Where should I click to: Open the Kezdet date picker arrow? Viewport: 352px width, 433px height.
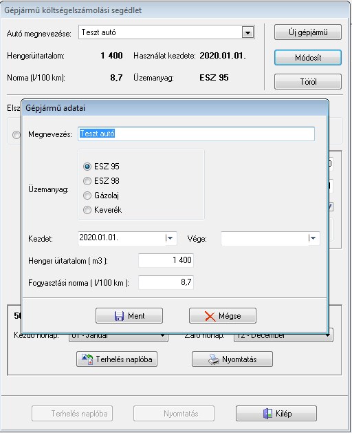point(170,238)
